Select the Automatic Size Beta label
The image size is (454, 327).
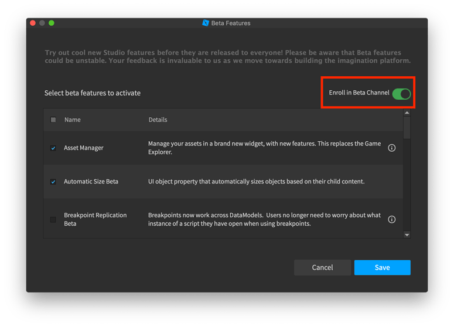(91, 181)
